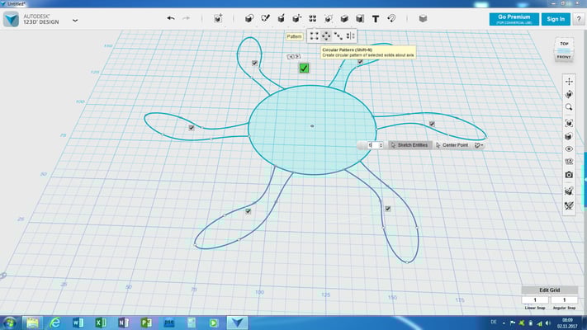Confirm the pattern with the green checkmark
Screen dimensions: 587x330
tap(304, 68)
